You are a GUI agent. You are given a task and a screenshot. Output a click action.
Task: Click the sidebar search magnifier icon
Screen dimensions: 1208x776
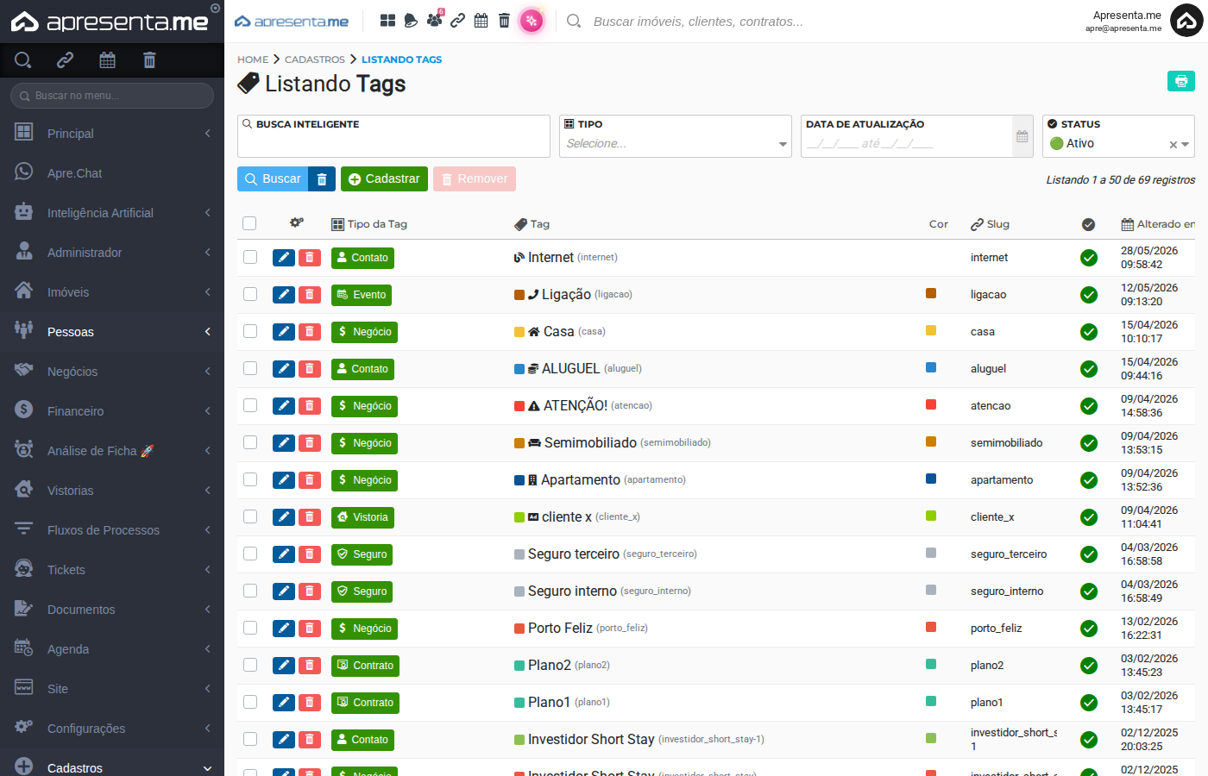click(x=23, y=59)
